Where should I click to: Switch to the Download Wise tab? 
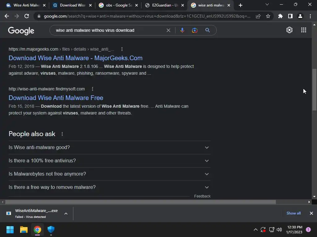coord(72,5)
